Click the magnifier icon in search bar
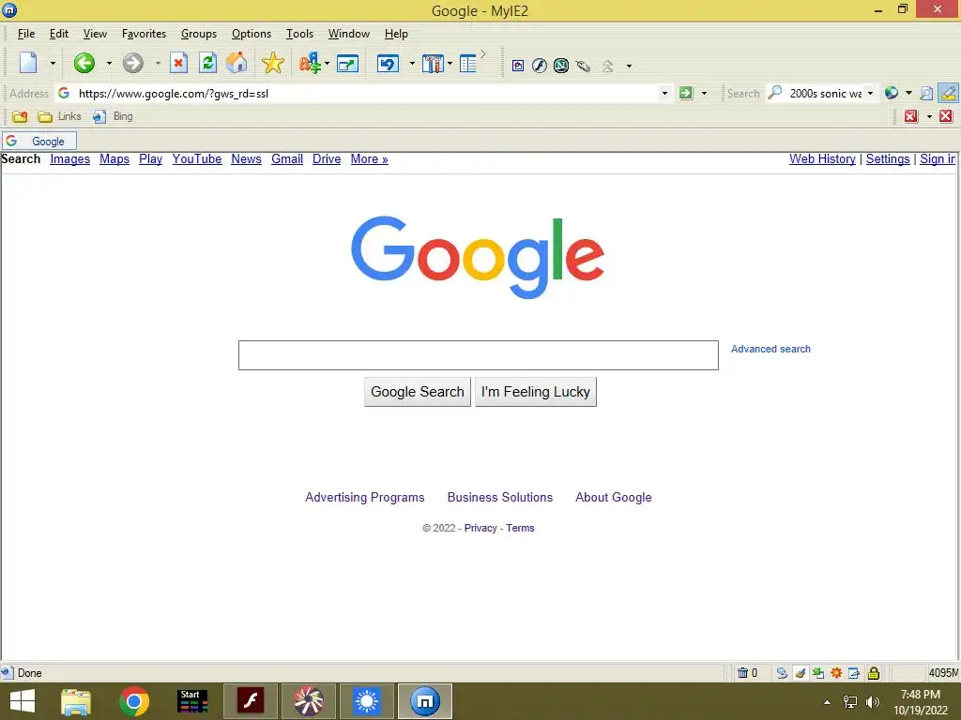This screenshot has height=720, width=961. point(774,93)
